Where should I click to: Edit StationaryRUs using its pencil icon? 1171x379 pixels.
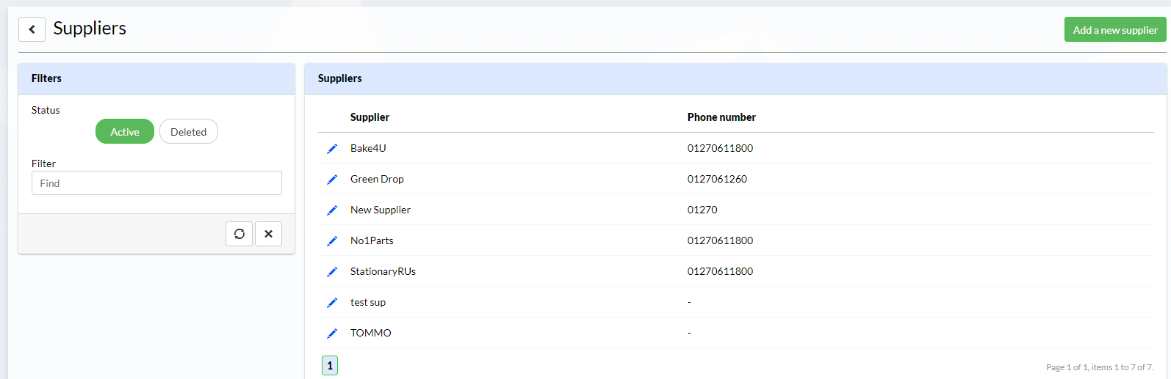click(x=332, y=272)
